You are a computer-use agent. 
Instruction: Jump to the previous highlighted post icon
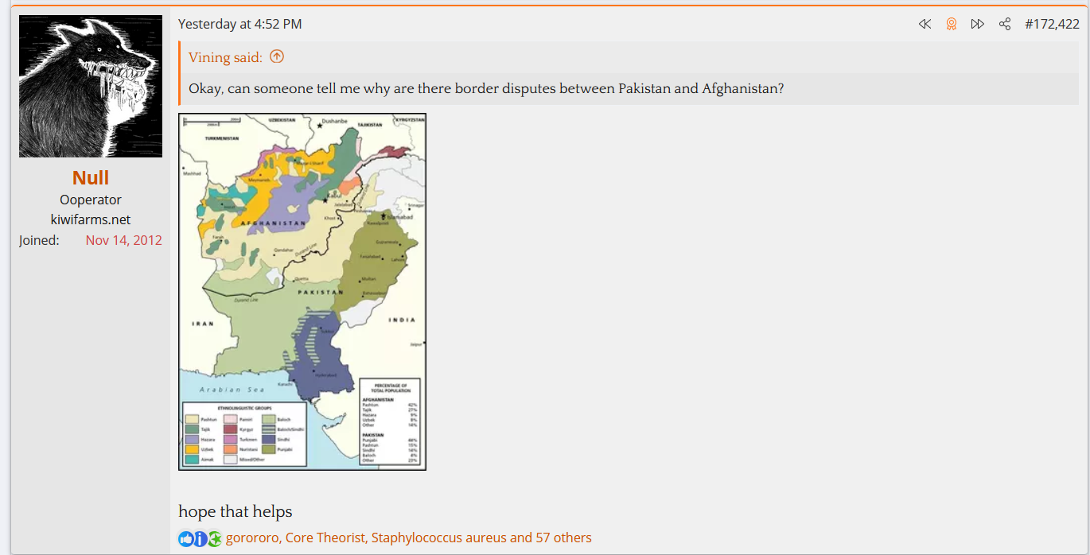(x=925, y=24)
